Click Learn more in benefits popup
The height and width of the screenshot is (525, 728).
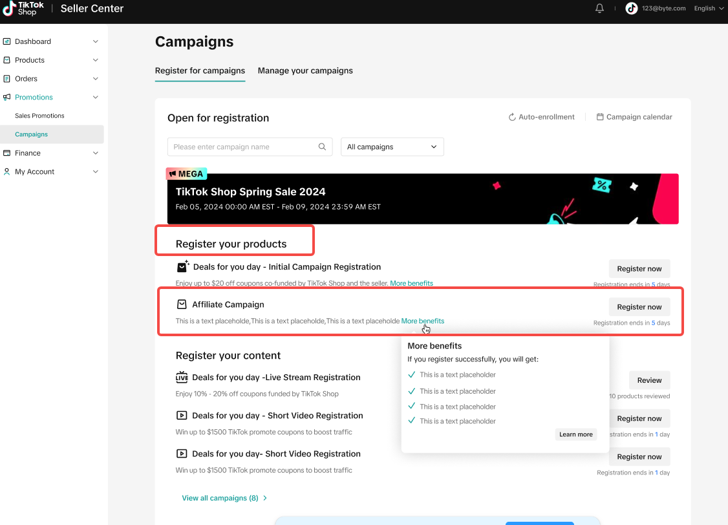(575, 434)
